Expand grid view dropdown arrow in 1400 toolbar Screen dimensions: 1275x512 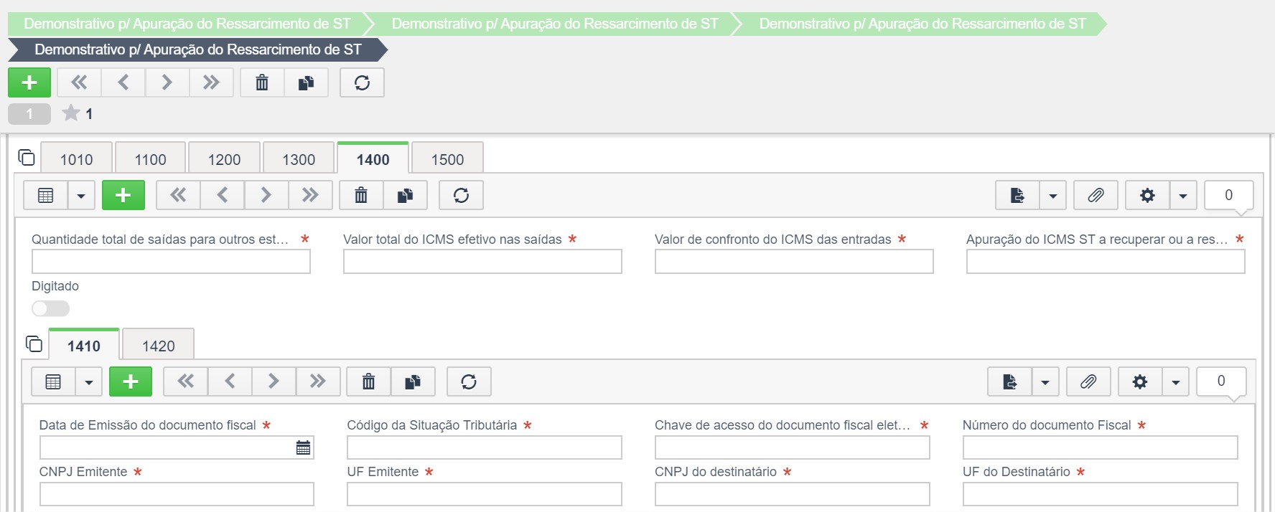(x=81, y=195)
